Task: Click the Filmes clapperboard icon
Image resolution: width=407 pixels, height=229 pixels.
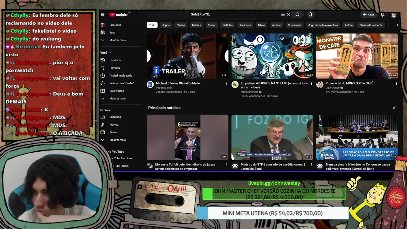Action: [103, 132]
